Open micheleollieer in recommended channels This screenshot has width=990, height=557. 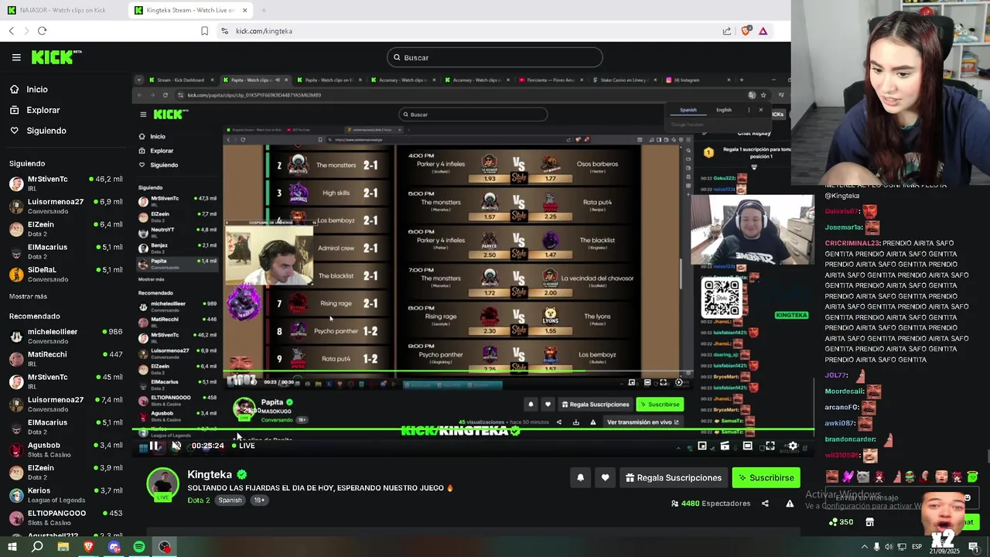click(66, 336)
